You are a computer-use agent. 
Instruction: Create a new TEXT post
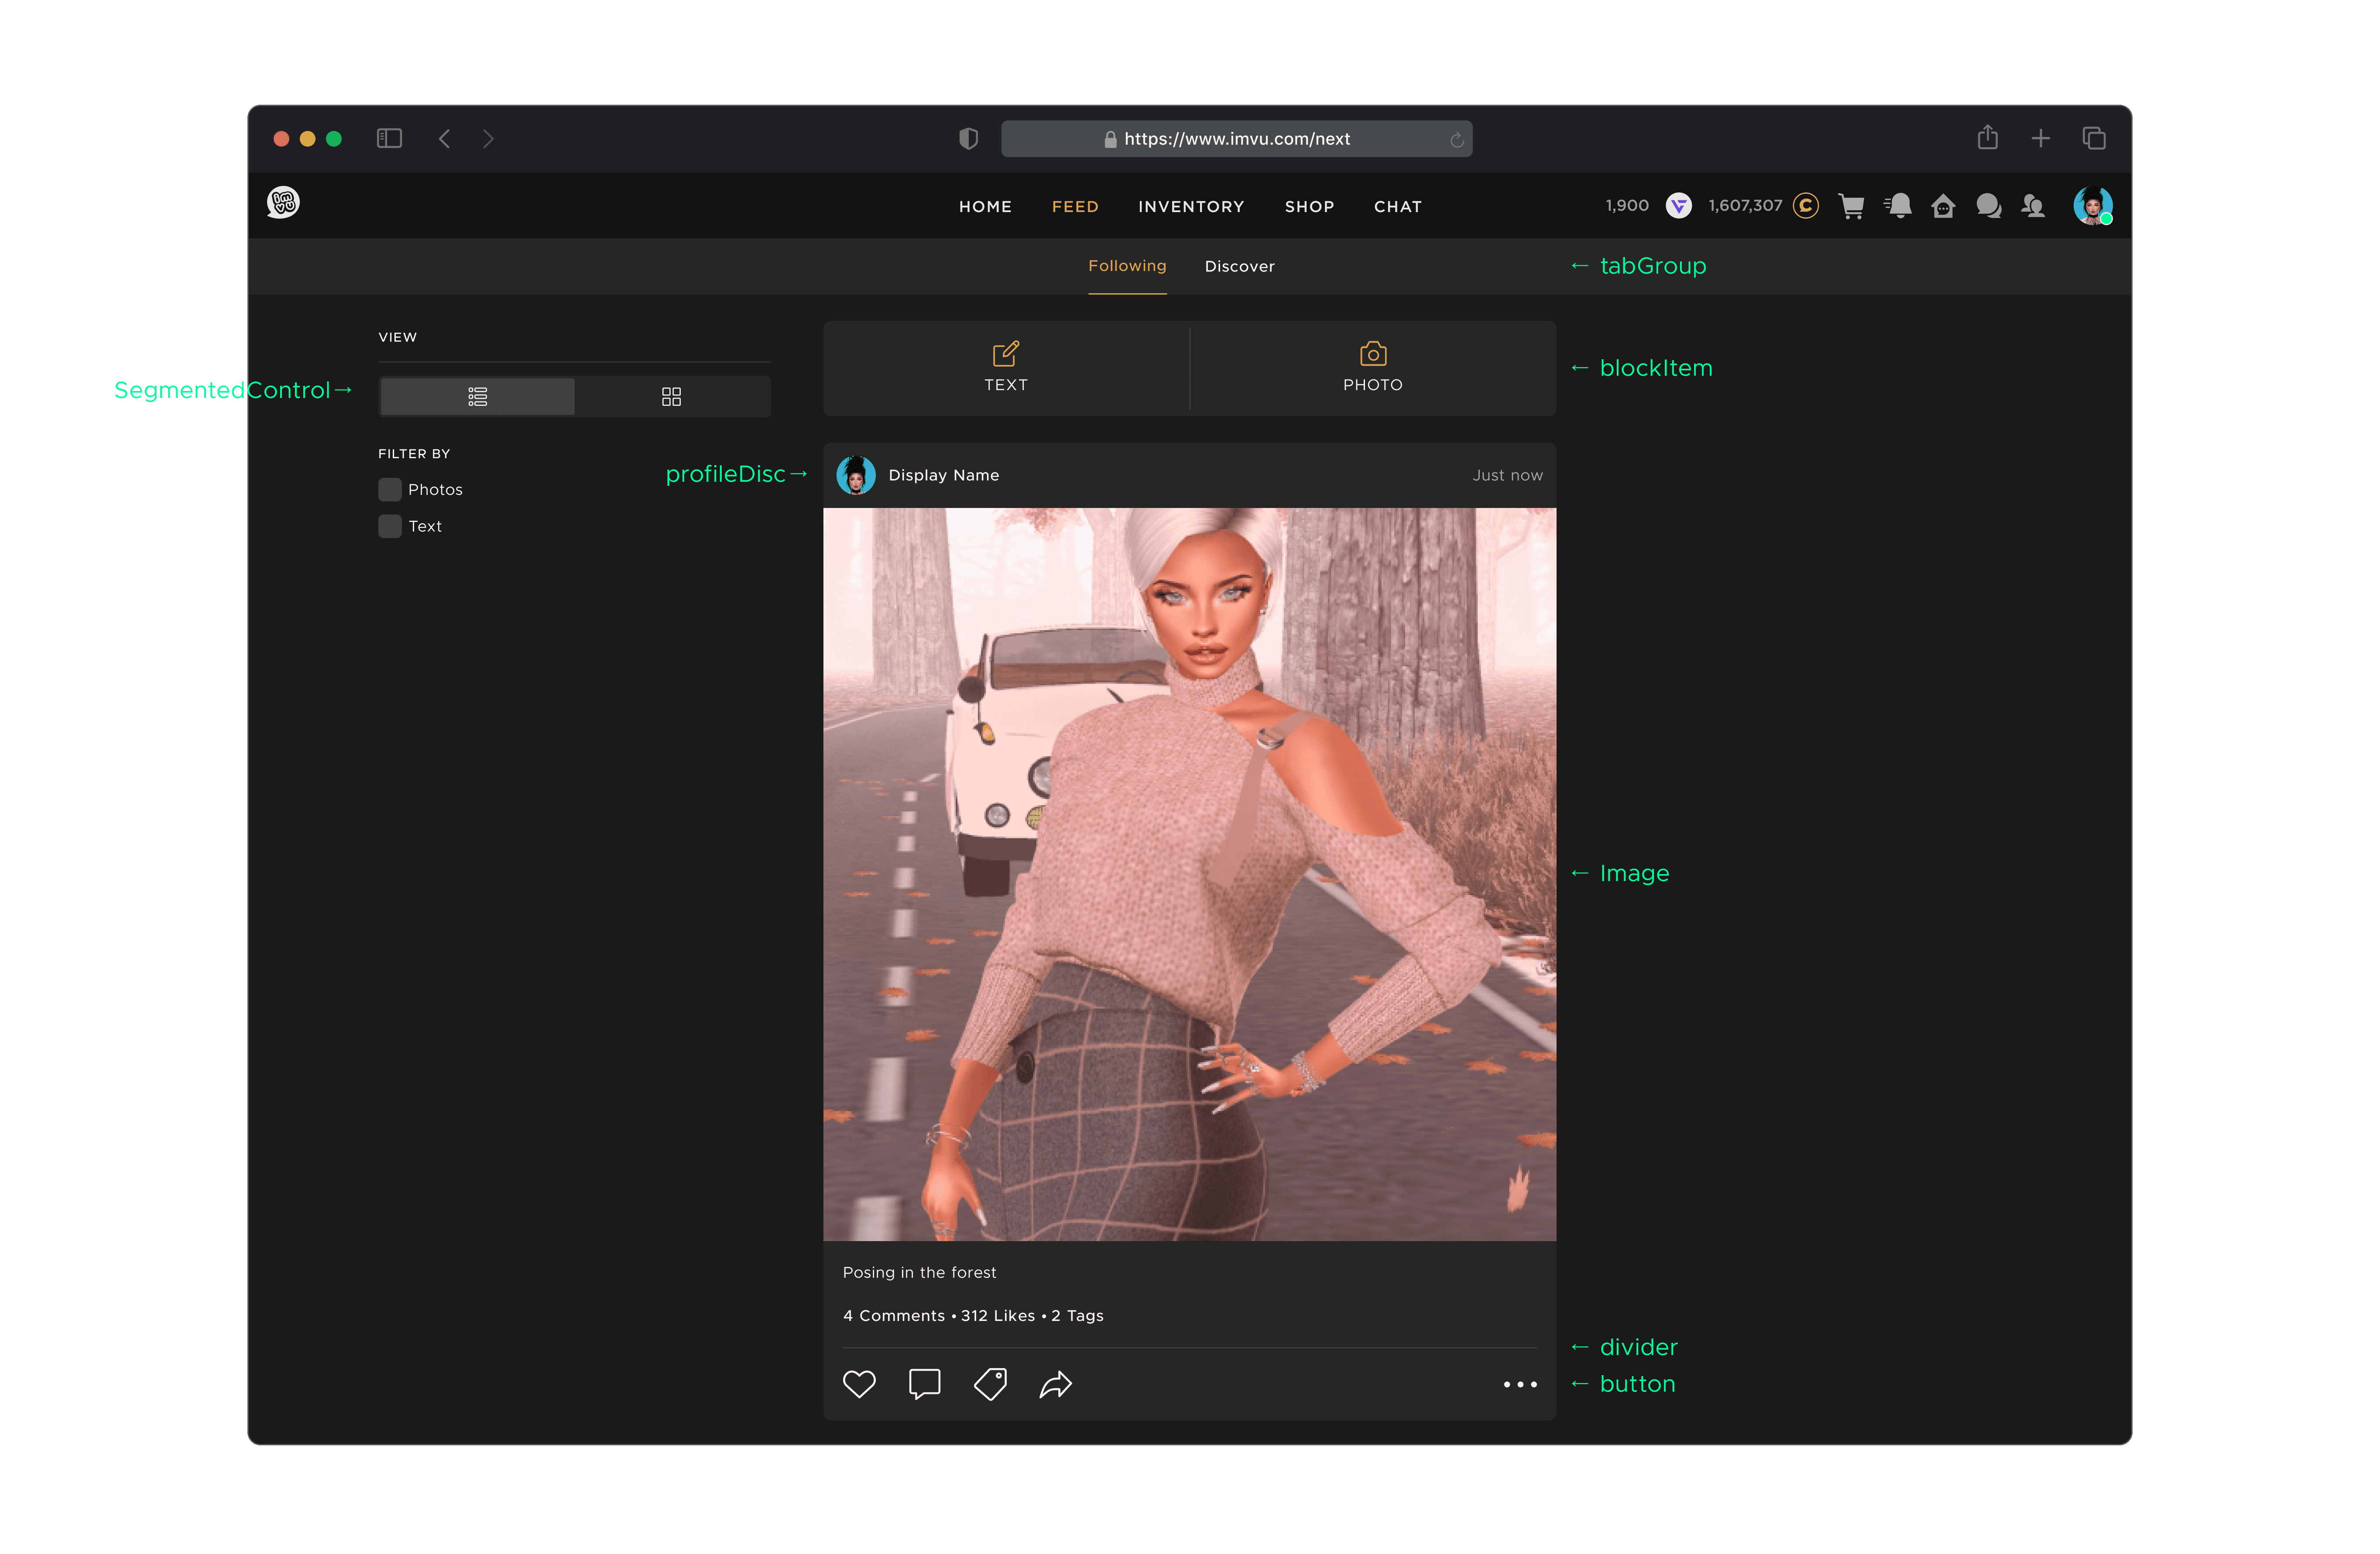pyautogui.click(x=1006, y=367)
